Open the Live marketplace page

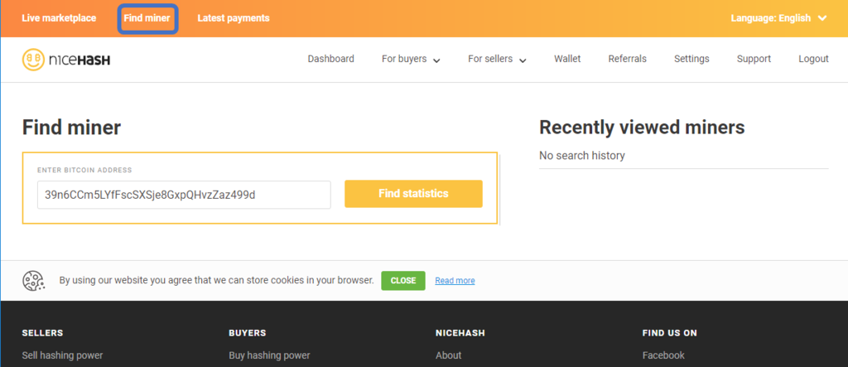pos(59,18)
